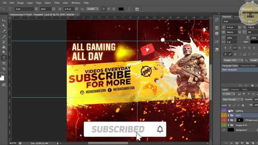Hide the Images & FX group
The width and height of the screenshot is (258, 145).
[x=224, y=125]
